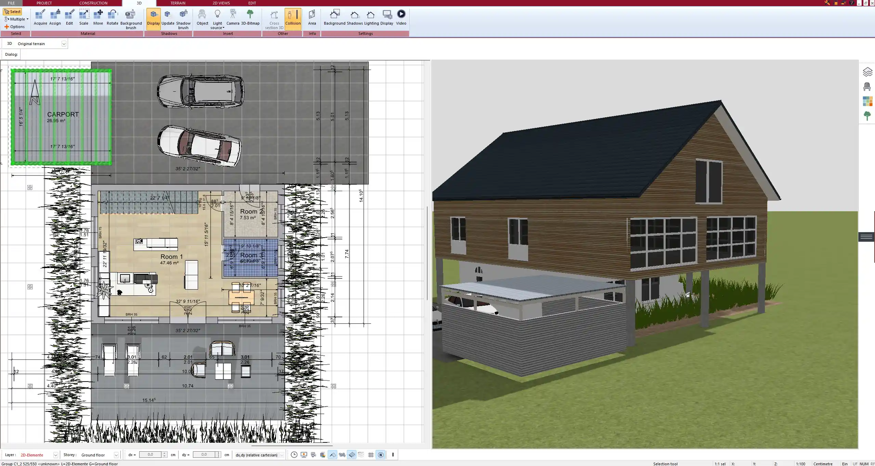Toggle the north arrow N icon
The height and width of the screenshot is (466, 875).
point(381,455)
